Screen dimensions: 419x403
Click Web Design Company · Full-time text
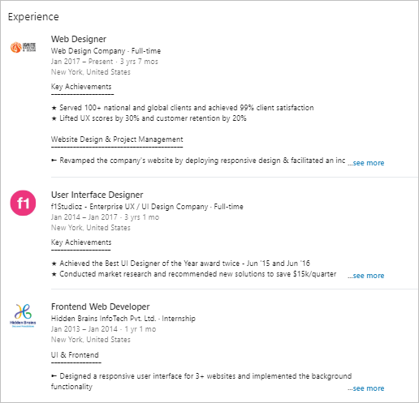[106, 51]
